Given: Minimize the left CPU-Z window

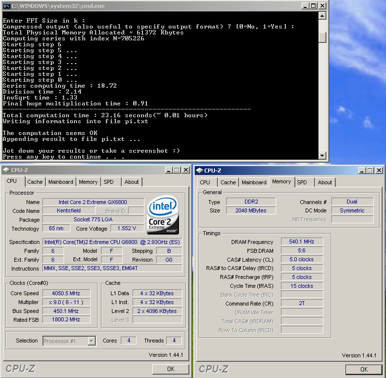Looking at the screenshot, I should click(x=169, y=170).
